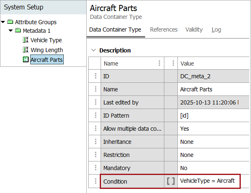Screen dimensions: 251x193
Task: Collapse the Attribute Groups tree node
Action: 3,22
